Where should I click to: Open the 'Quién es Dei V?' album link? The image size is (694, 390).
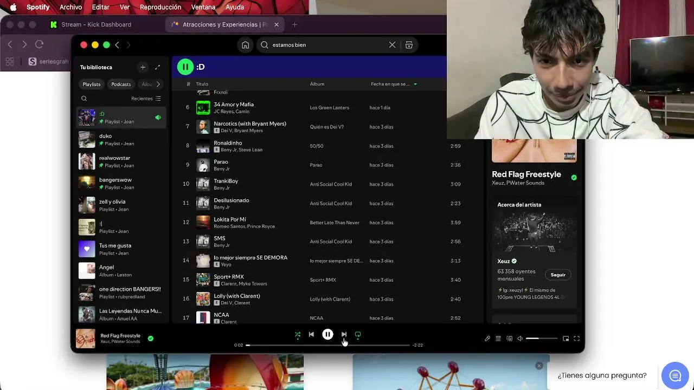click(326, 127)
